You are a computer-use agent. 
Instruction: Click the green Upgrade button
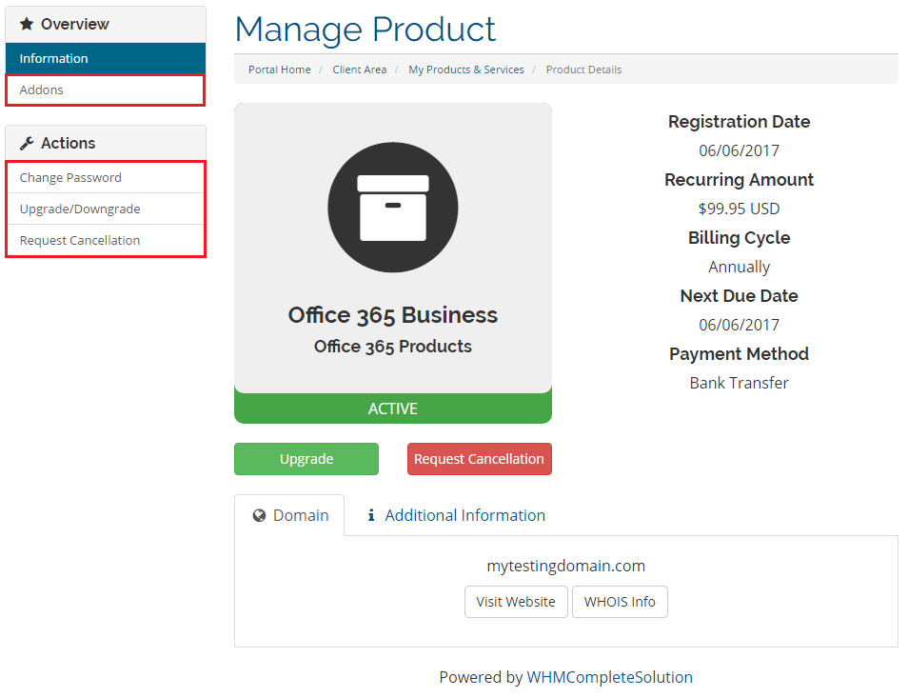[x=306, y=459]
